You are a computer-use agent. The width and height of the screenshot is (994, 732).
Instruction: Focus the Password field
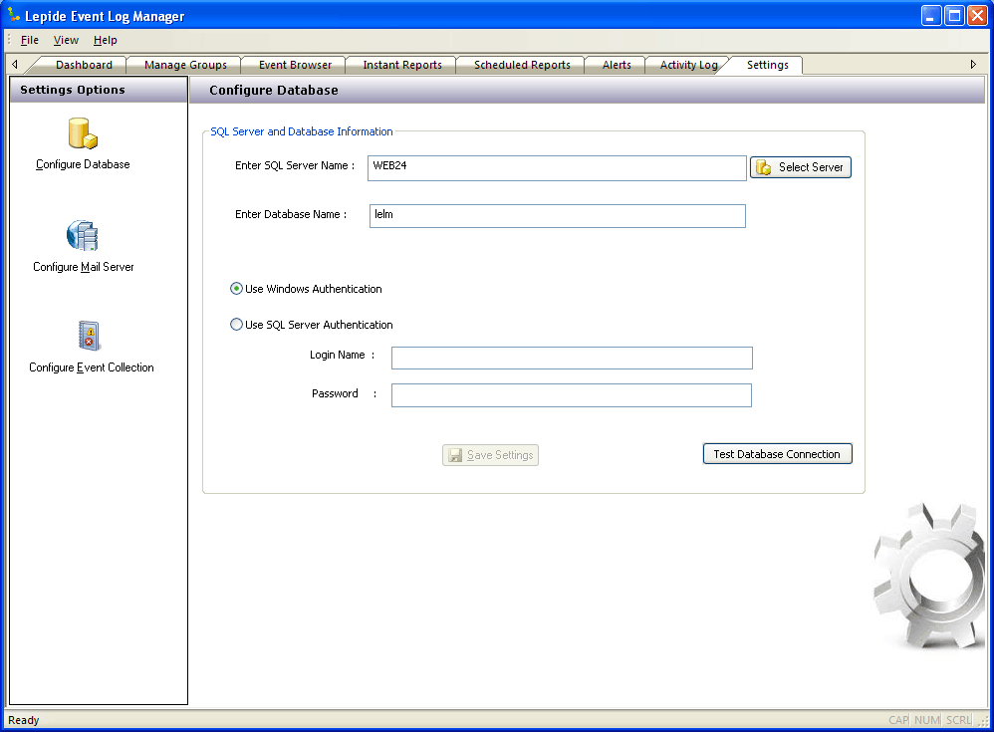pyautogui.click(x=571, y=395)
